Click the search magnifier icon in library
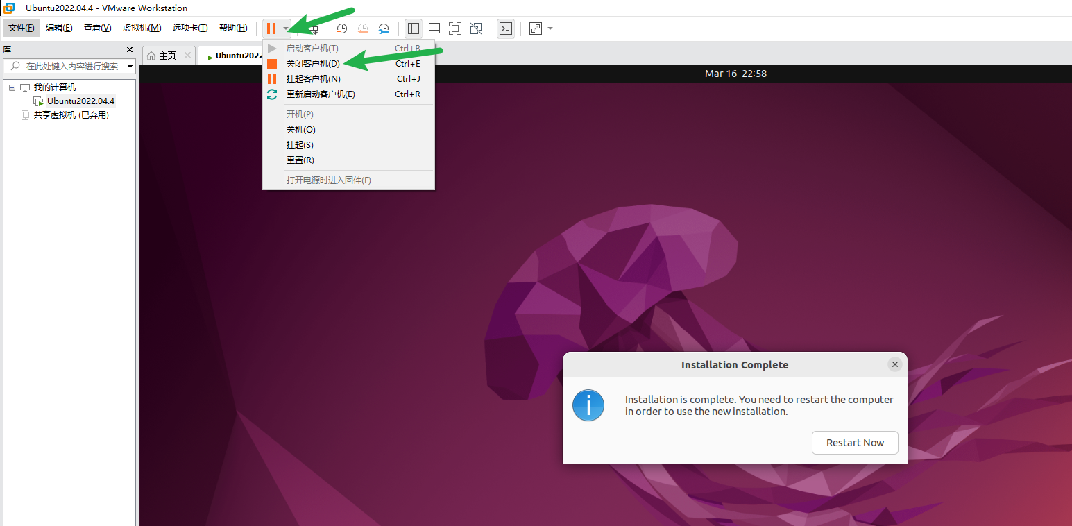The height and width of the screenshot is (526, 1072). coord(16,67)
